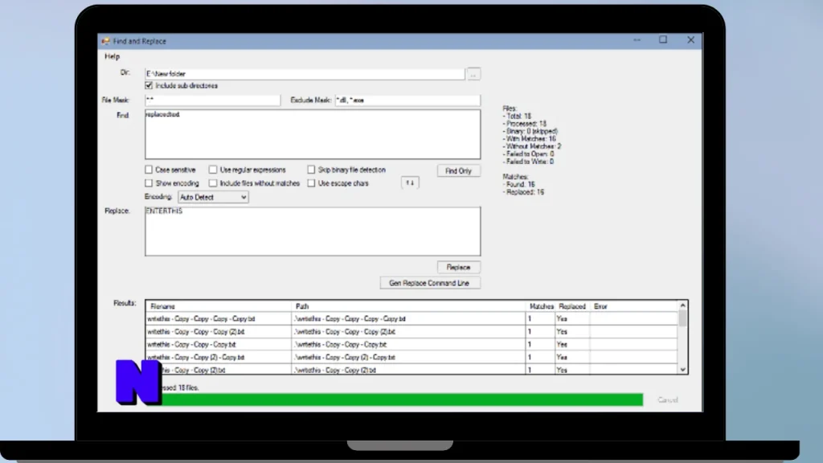Click results scrollbar up arrow
Viewport: 823px width, 463px height.
pos(682,305)
